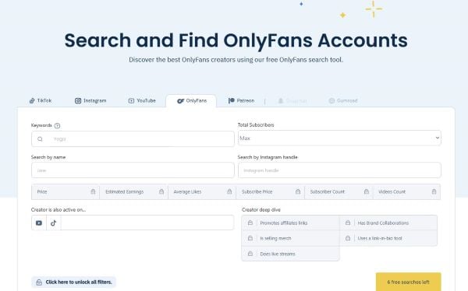Open the Gumroad tab
This screenshot has height=291, width=468.
point(343,100)
